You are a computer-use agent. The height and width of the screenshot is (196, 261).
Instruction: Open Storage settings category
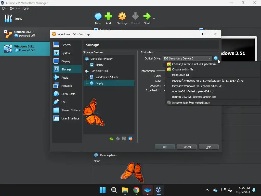67,69
